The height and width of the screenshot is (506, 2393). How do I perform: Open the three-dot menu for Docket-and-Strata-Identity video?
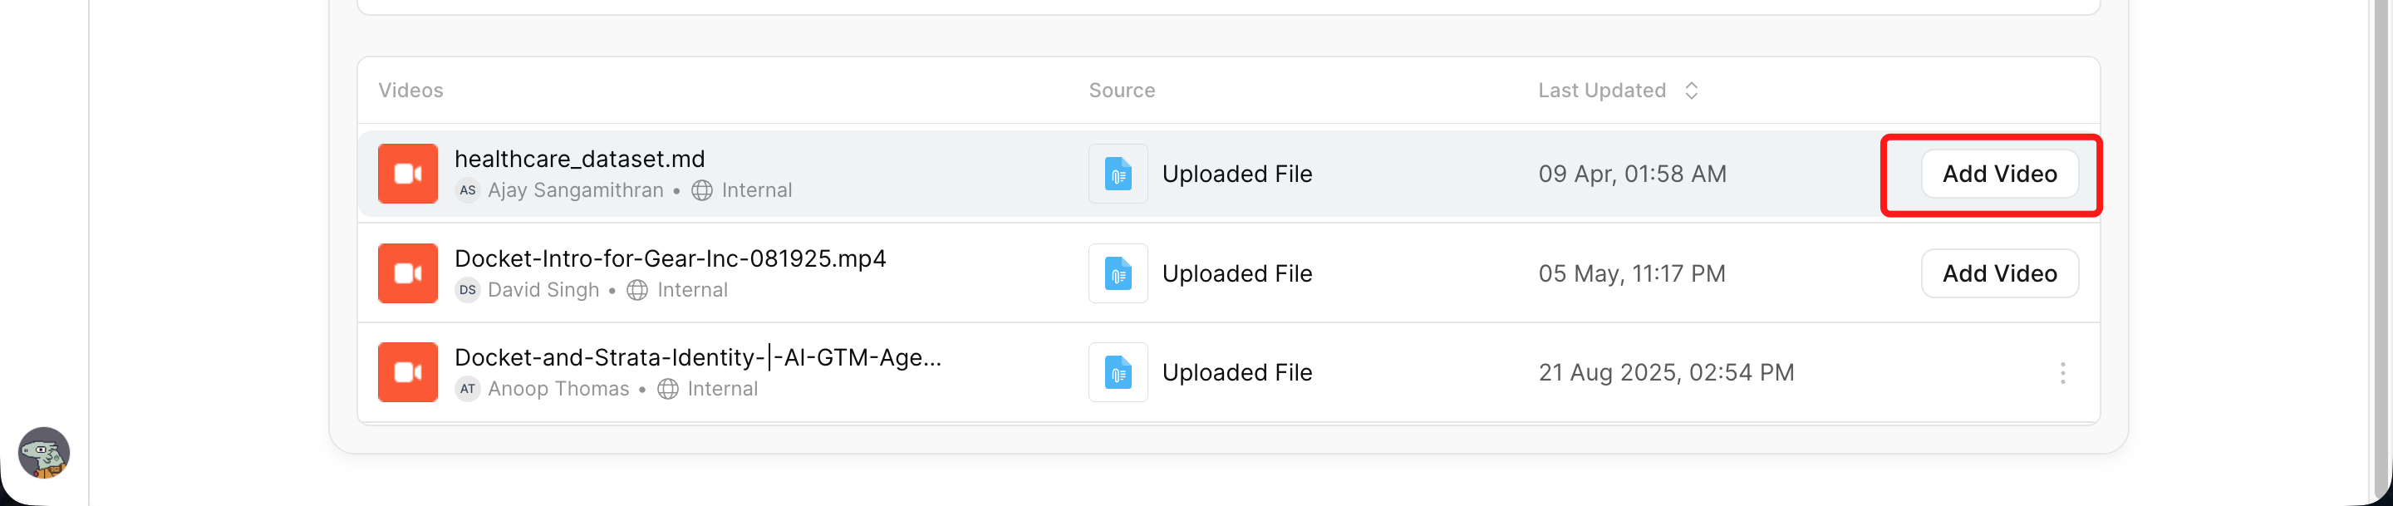tap(2062, 372)
